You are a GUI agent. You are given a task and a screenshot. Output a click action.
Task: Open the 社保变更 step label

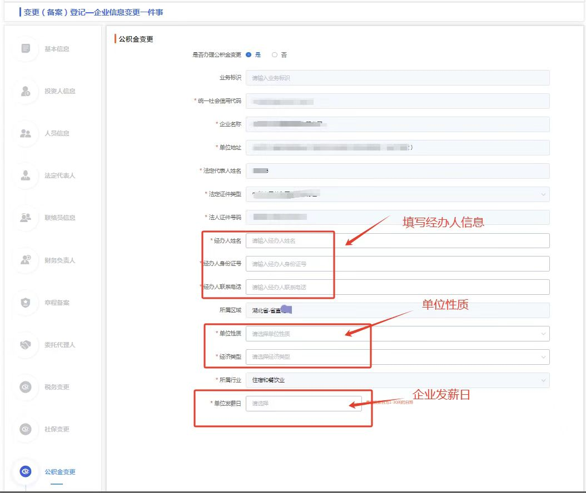pos(57,429)
